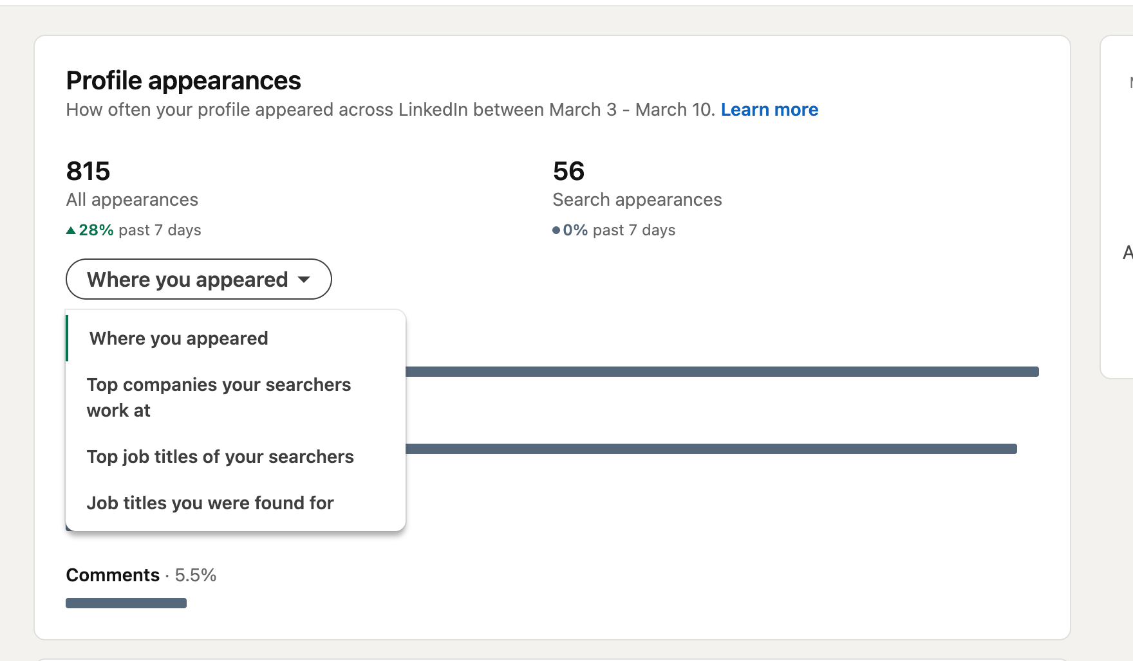Click the caret arrow in the dropdown button
This screenshot has width=1133, height=661.
tap(304, 280)
